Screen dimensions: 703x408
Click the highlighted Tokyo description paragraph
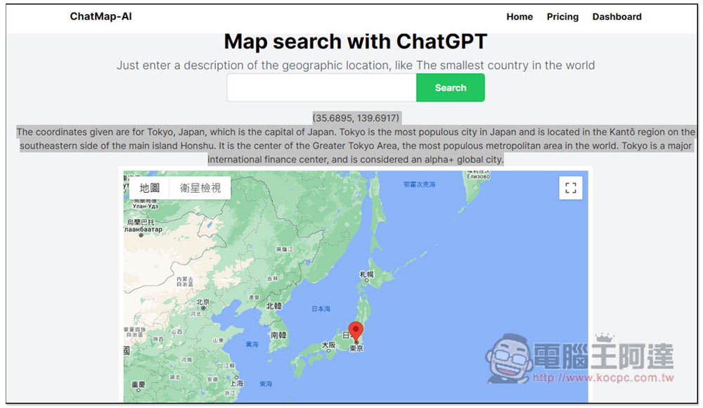click(354, 146)
